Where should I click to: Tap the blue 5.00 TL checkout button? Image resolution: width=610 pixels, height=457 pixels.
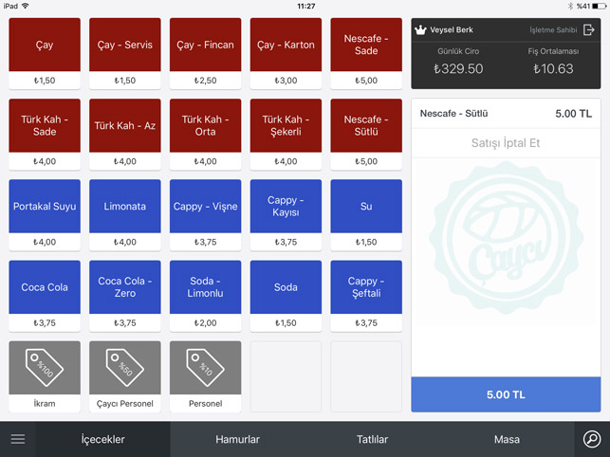[x=506, y=394]
